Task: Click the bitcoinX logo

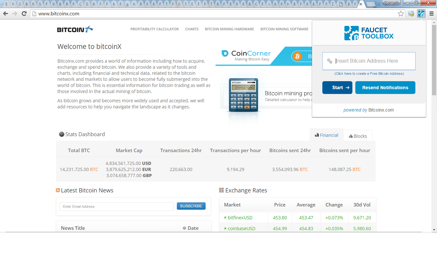Action: 75,29
